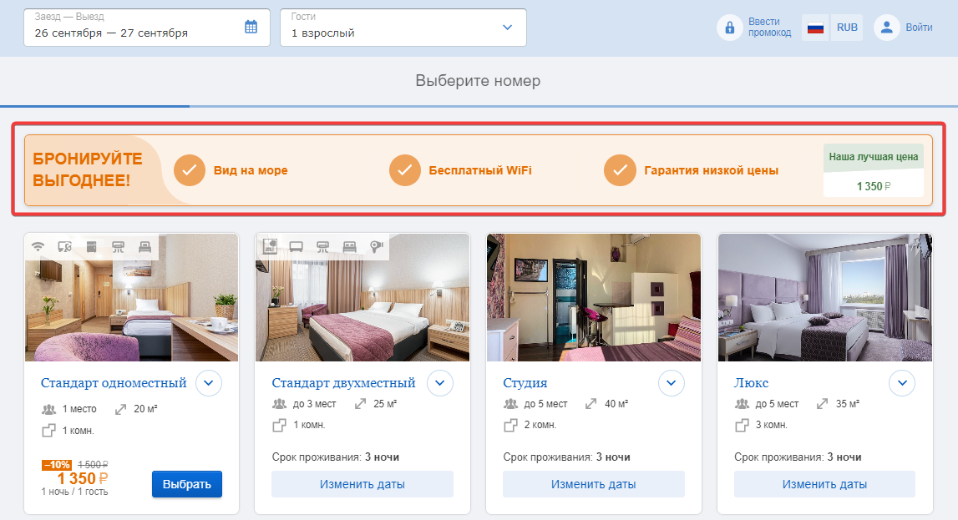The width and height of the screenshot is (958, 520).
Task: Open the RUB currency selector
Action: [847, 28]
